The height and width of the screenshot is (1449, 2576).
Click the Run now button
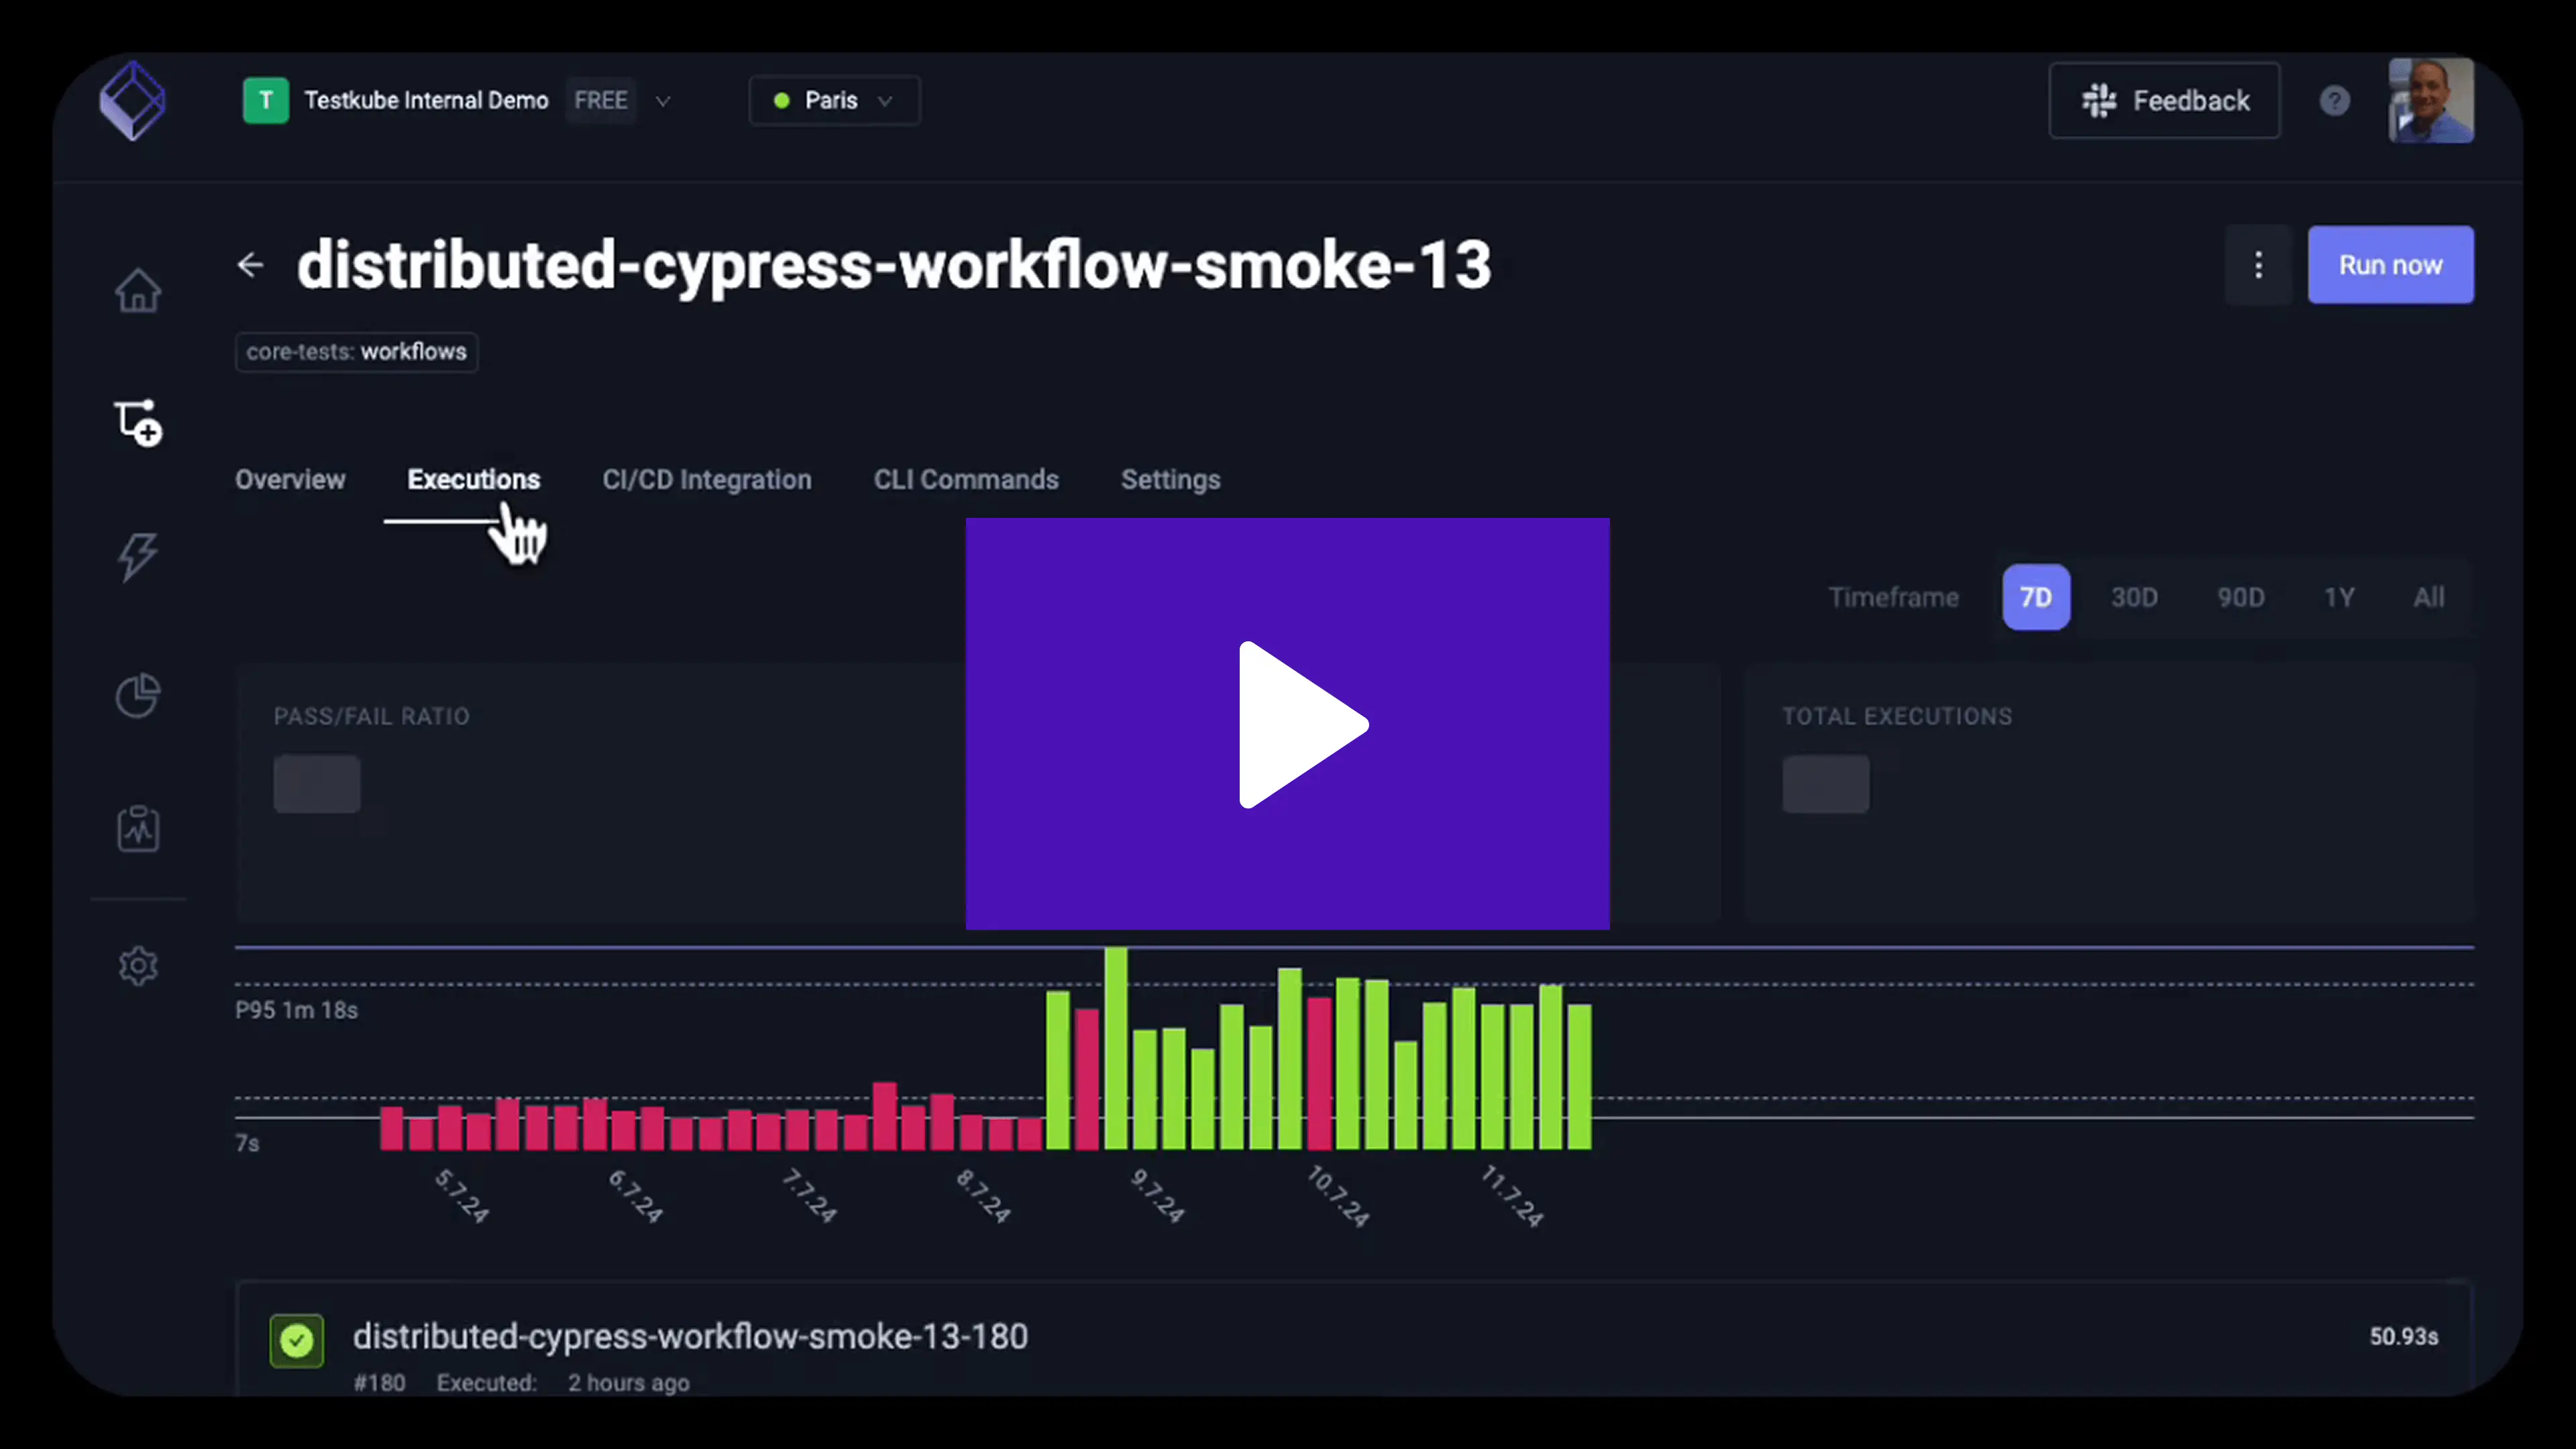click(2390, 265)
